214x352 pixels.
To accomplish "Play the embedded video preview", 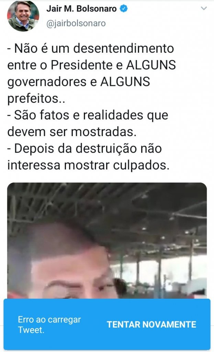I will click(x=107, y=241).
